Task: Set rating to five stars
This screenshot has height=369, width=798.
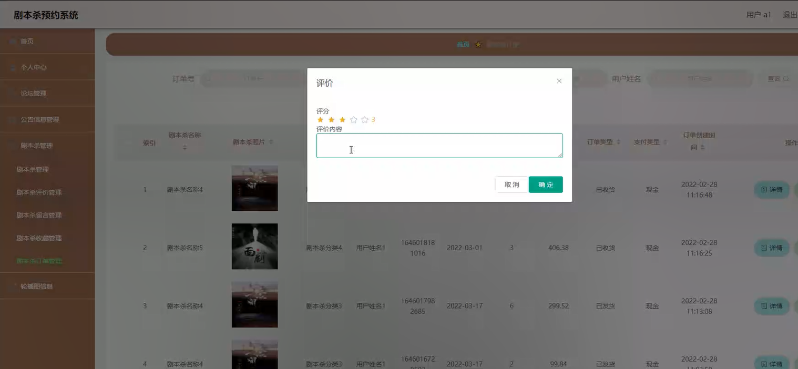Action: (x=365, y=120)
